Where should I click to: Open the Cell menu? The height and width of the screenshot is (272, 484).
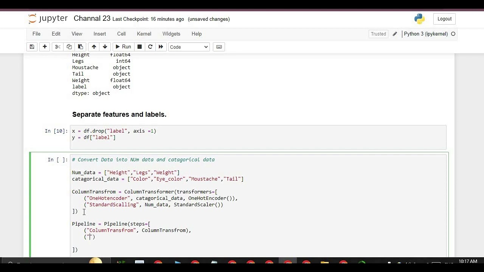tap(121, 34)
